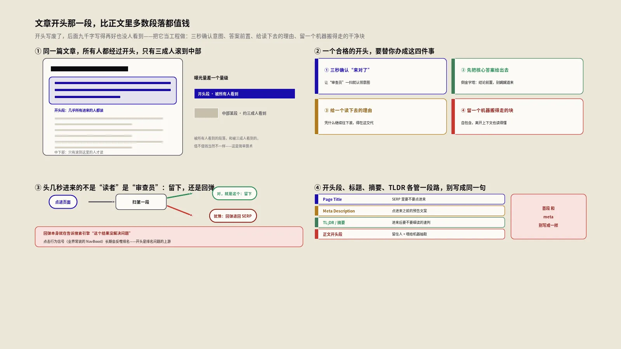Click the text "留住人 + 喂给机器抽取"
621x349 pixels.
click(x=409, y=234)
